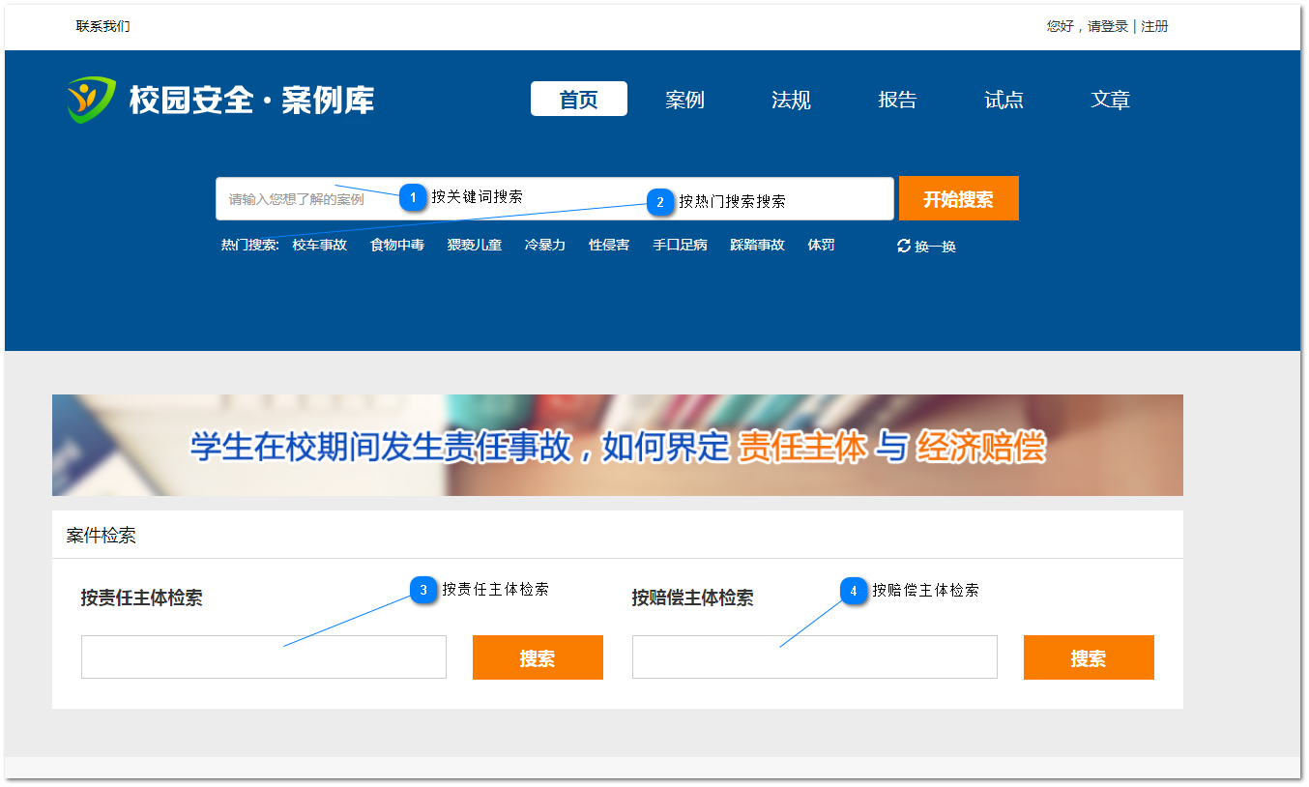Switch to the 试点 navigation item
The width and height of the screenshot is (1309, 787).
tap(1004, 100)
